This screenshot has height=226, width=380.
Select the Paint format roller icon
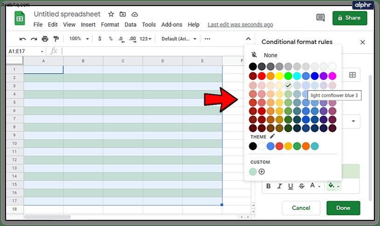[x=56, y=39]
